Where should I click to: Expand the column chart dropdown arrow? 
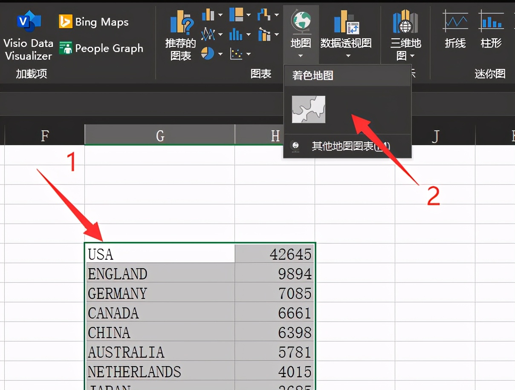click(221, 15)
